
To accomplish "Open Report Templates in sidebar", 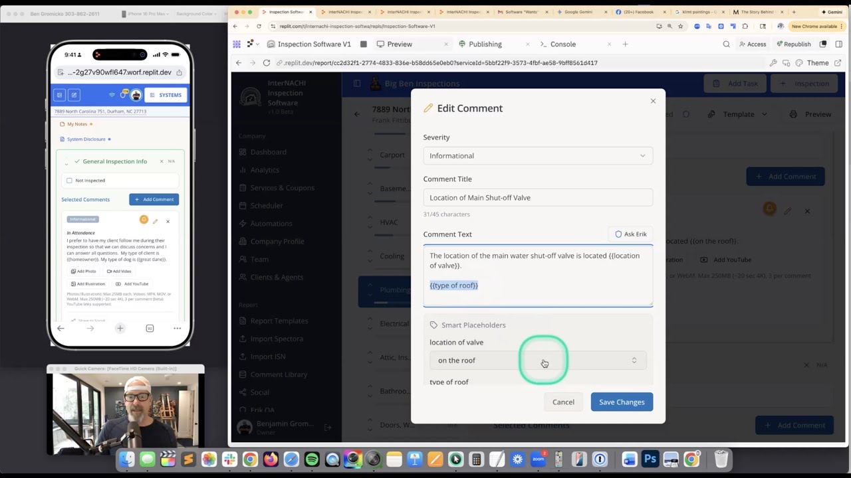I will [279, 321].
